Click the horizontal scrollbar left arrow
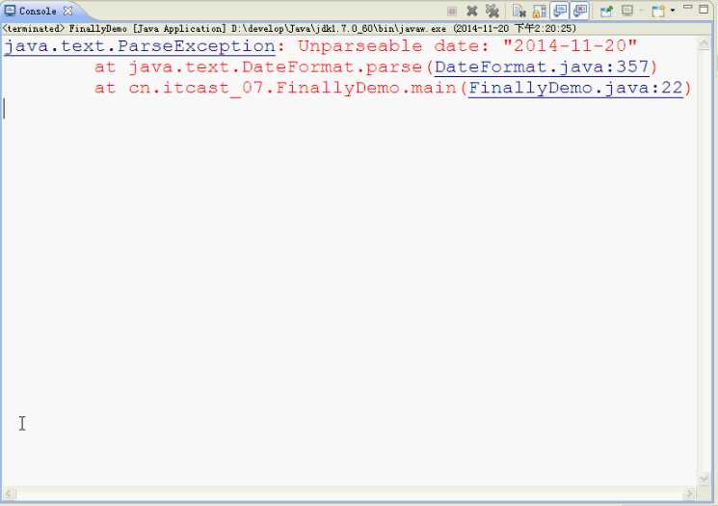 coord(10,493)
